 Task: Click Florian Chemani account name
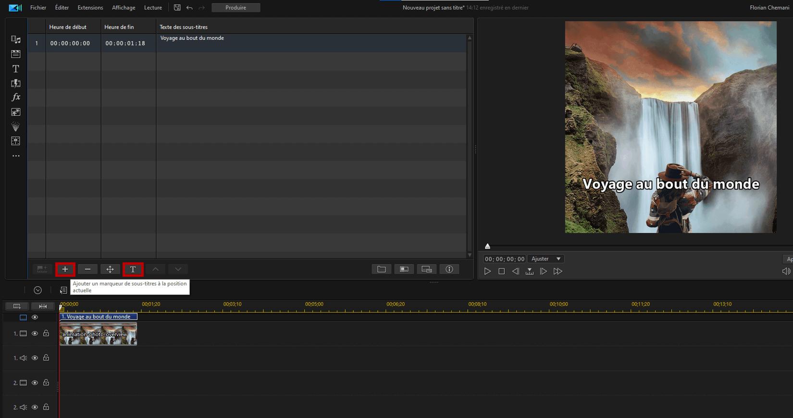[769, 8]
